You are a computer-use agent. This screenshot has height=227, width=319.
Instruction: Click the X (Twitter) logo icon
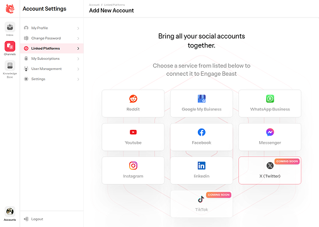pyautogui.click(x=270, y=166)
